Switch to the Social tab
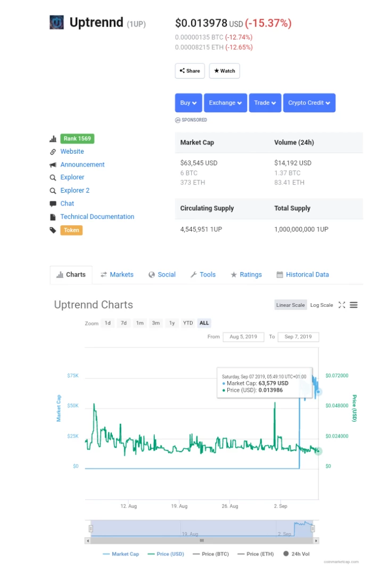This screenshot has height=571, width=378. 162,275
